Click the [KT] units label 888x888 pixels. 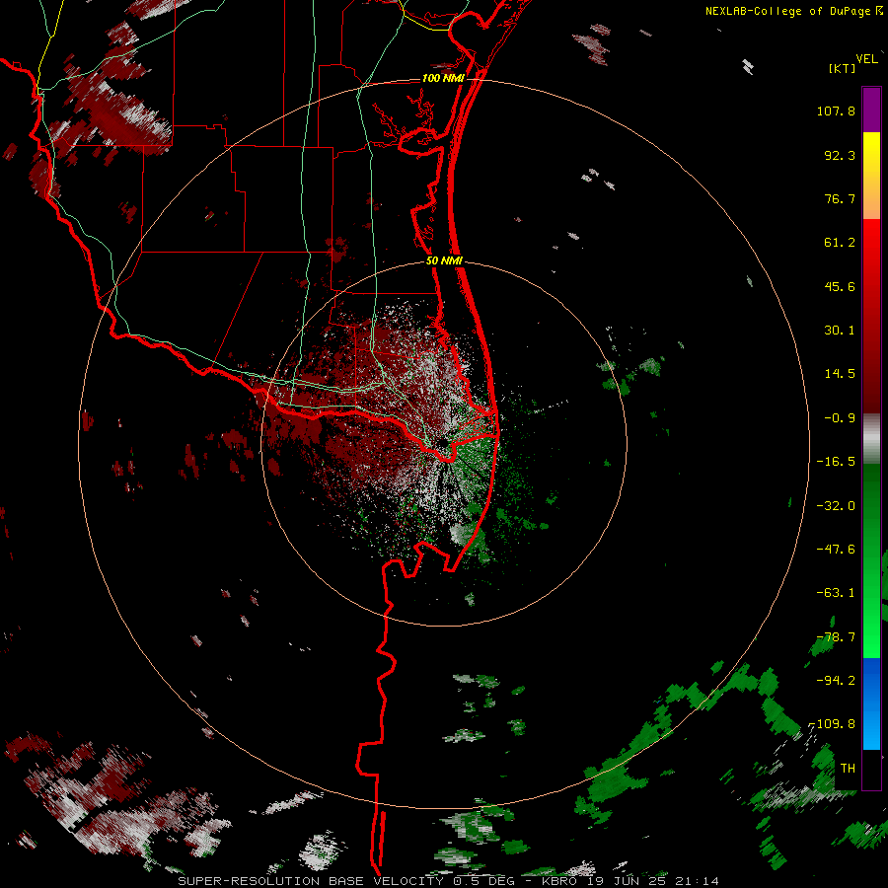843,68
